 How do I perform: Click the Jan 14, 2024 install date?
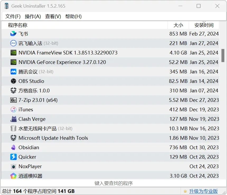point(204,81)
